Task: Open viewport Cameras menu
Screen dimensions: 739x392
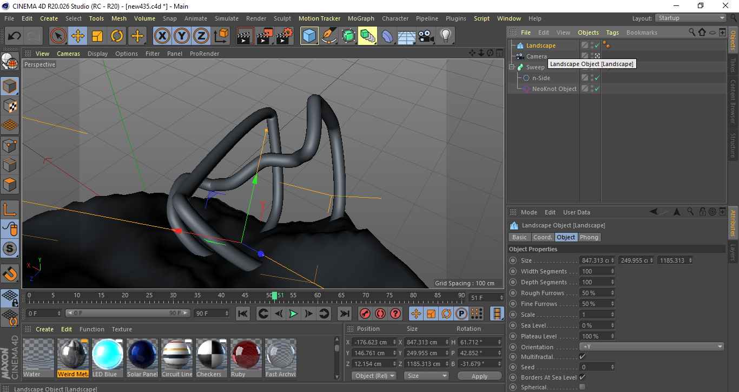Action: tap(68, 54)
